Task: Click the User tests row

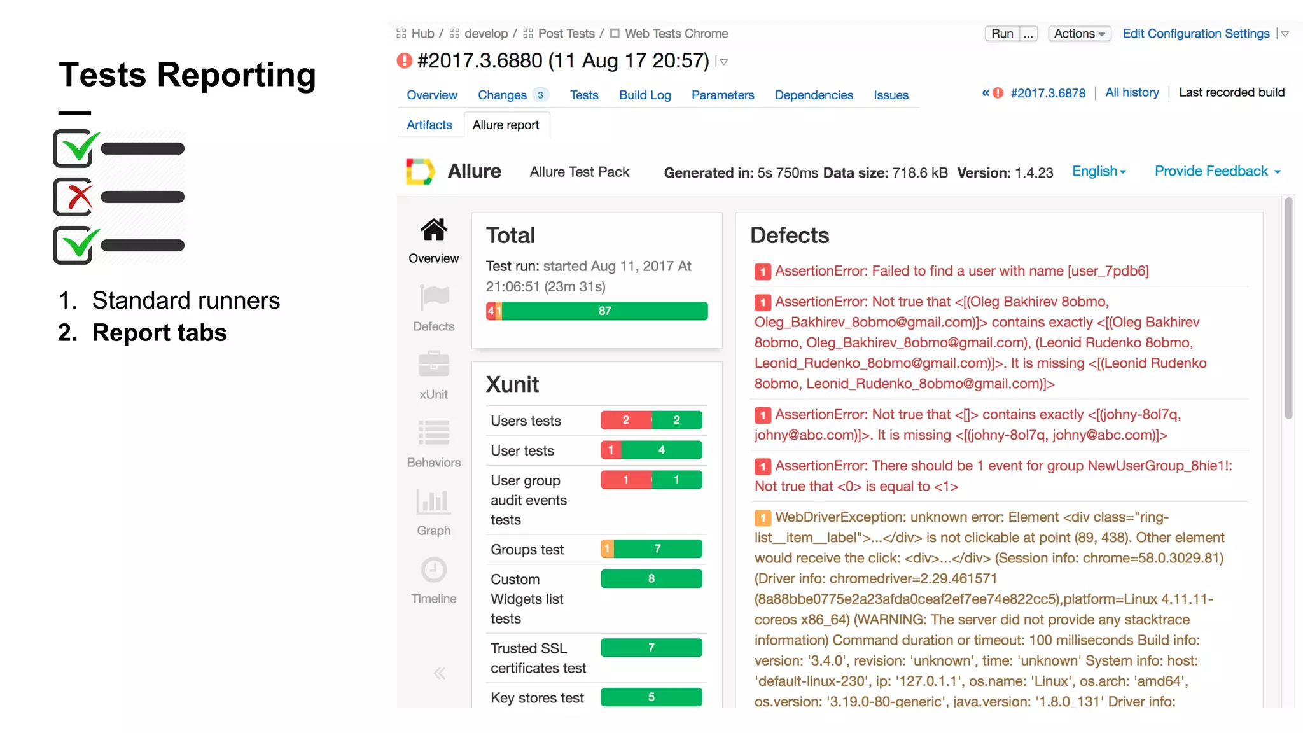Action: 597,450
